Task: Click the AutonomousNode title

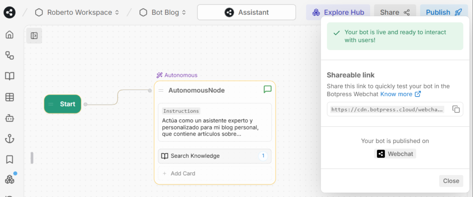Action: (x=196, y=90)
